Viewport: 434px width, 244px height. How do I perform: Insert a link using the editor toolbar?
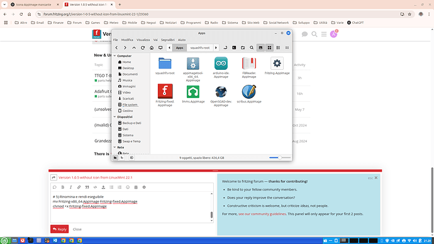pos(79,187)
